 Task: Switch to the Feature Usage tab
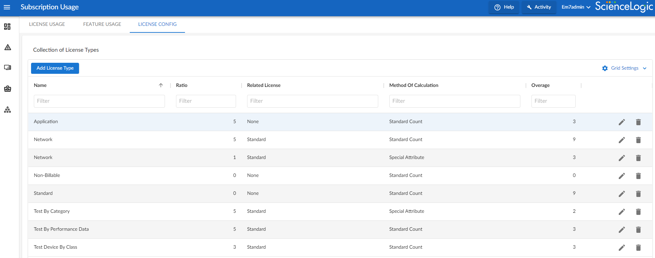tap(102, 24)
